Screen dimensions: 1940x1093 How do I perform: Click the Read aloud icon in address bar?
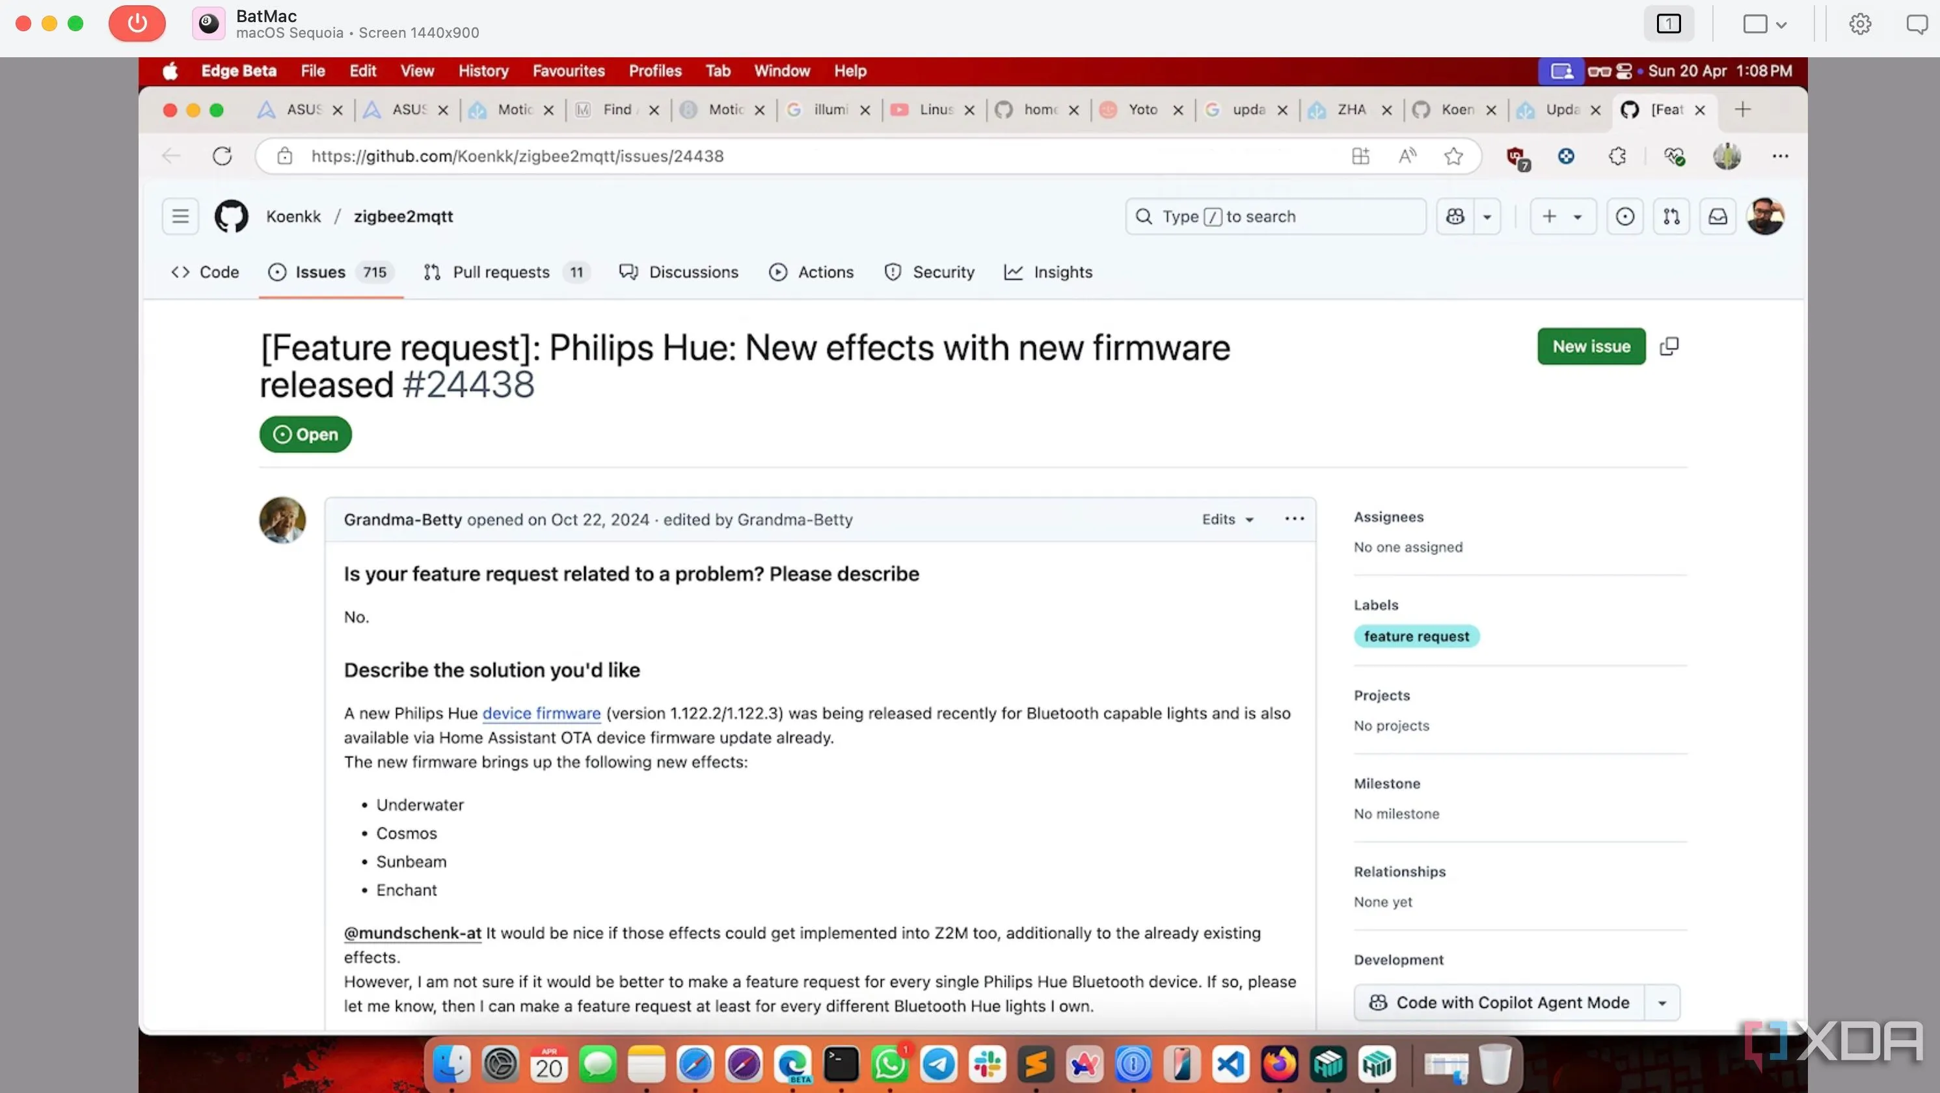click(1407, 156)
